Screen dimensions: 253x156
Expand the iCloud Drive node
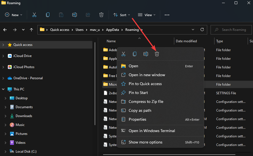[3, 56]
